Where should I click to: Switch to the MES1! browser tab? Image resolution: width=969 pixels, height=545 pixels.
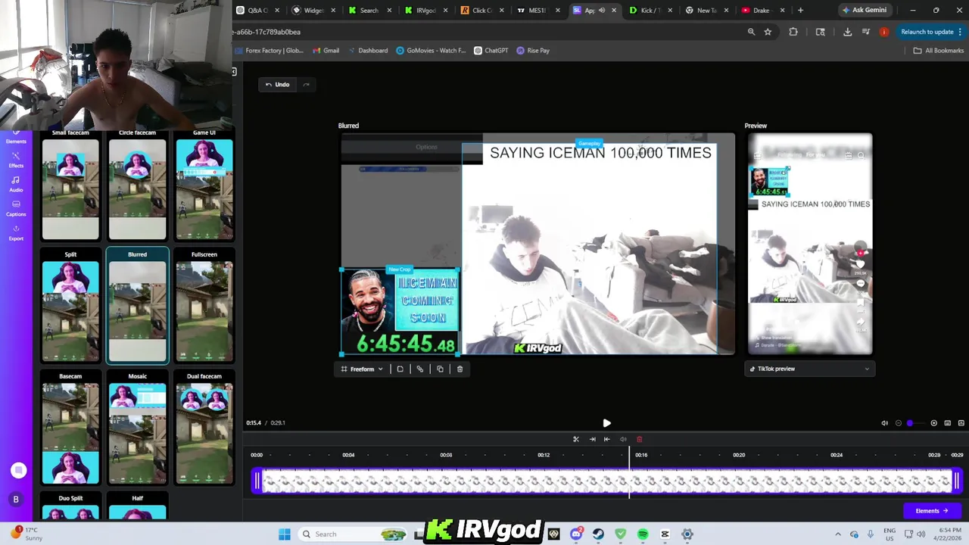(537, 11)
